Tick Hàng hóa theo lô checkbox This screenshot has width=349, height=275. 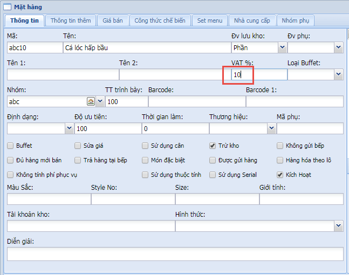click(280, 160)
